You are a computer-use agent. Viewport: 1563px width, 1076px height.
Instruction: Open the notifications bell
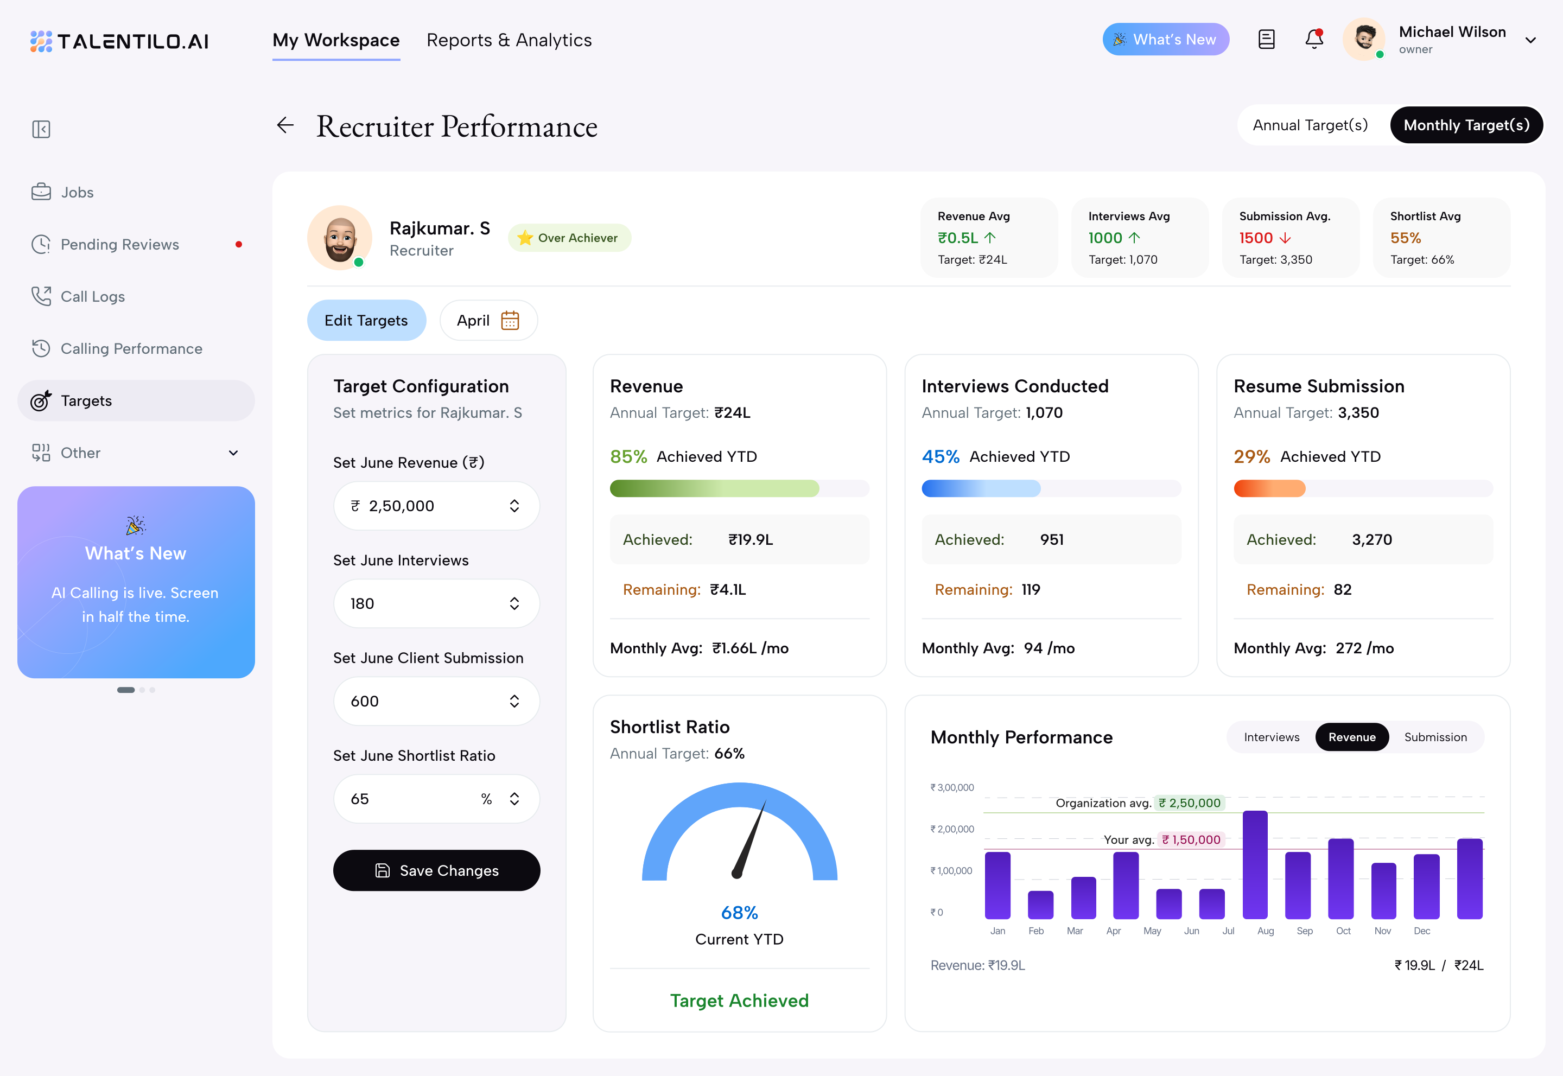click(1314, 39)
